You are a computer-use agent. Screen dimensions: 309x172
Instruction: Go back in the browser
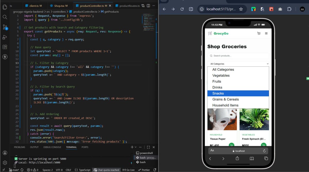pyautogui.click(x=164, y=9)
